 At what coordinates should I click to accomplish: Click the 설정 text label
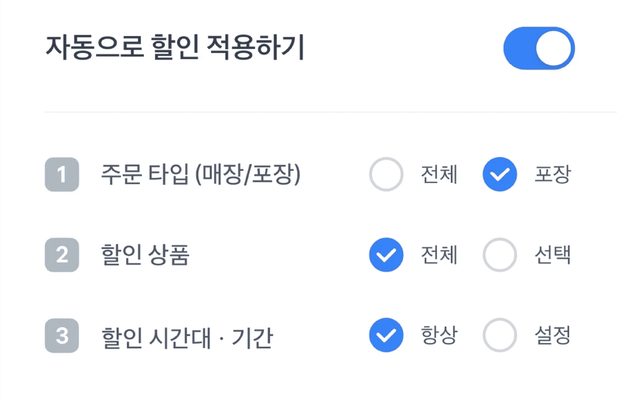coord(552,336)
